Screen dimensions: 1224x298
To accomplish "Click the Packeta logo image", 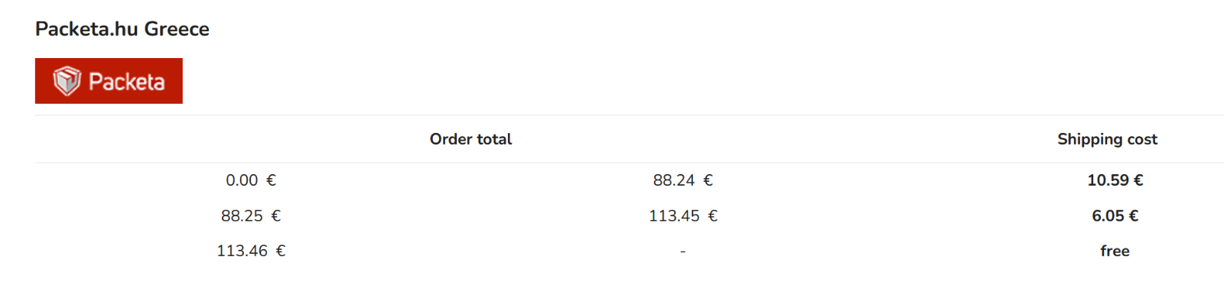I will (x=109, y=81).
